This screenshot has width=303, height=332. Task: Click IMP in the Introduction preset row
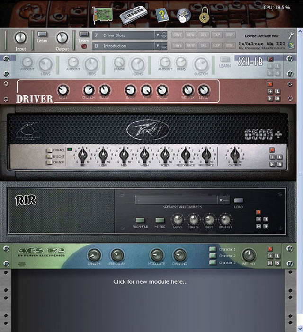[230, 45]
